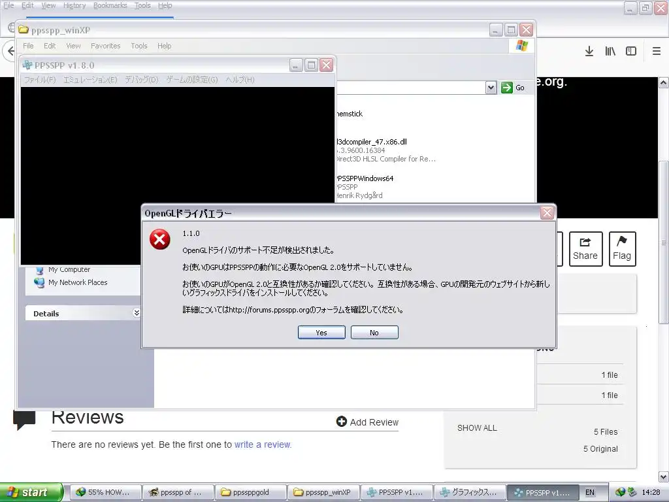This screenshot has width=669, height=502.
Task: Click the write a review link
Action: [x=263, y=444]
